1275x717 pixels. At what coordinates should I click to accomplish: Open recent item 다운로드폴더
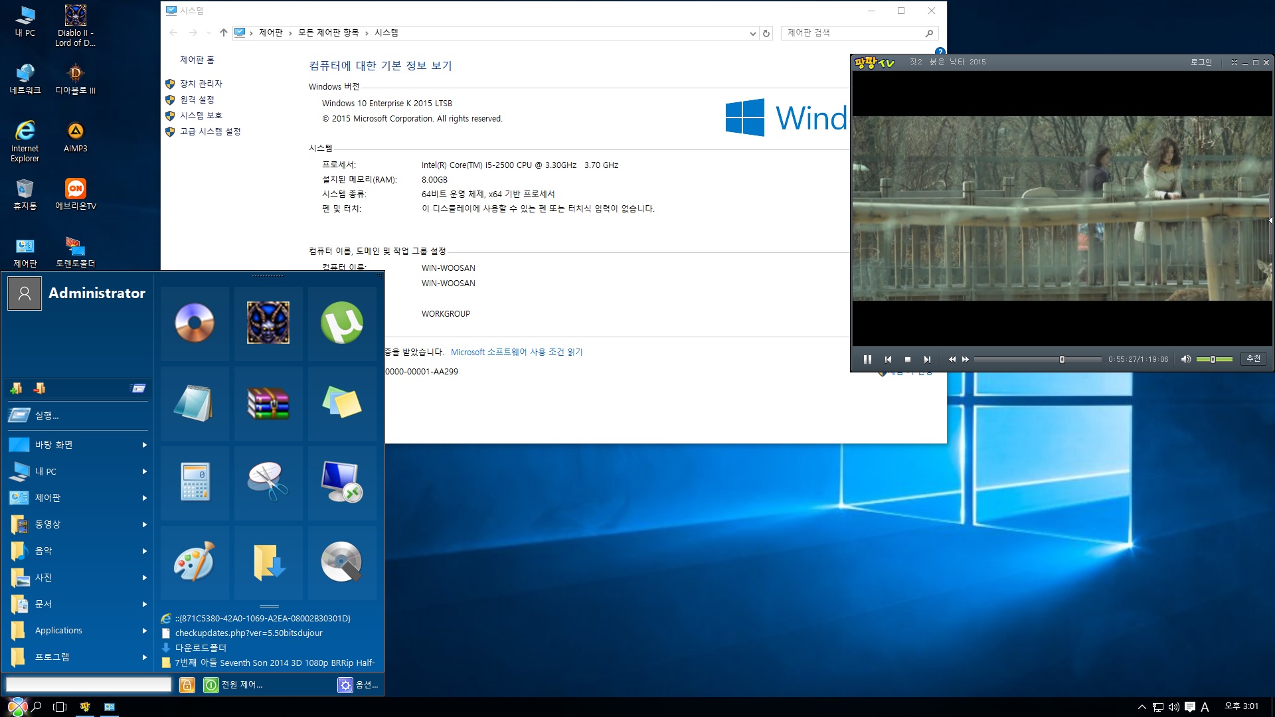click(201, 648)
